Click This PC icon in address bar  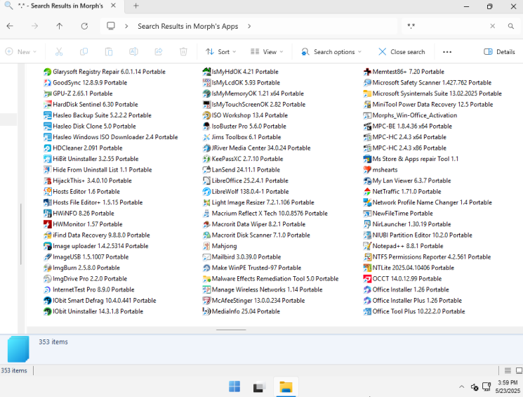pyautogui.click(x=111, y=26)
